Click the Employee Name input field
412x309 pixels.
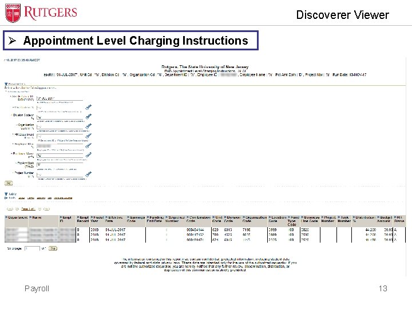[x=60, y=156]
